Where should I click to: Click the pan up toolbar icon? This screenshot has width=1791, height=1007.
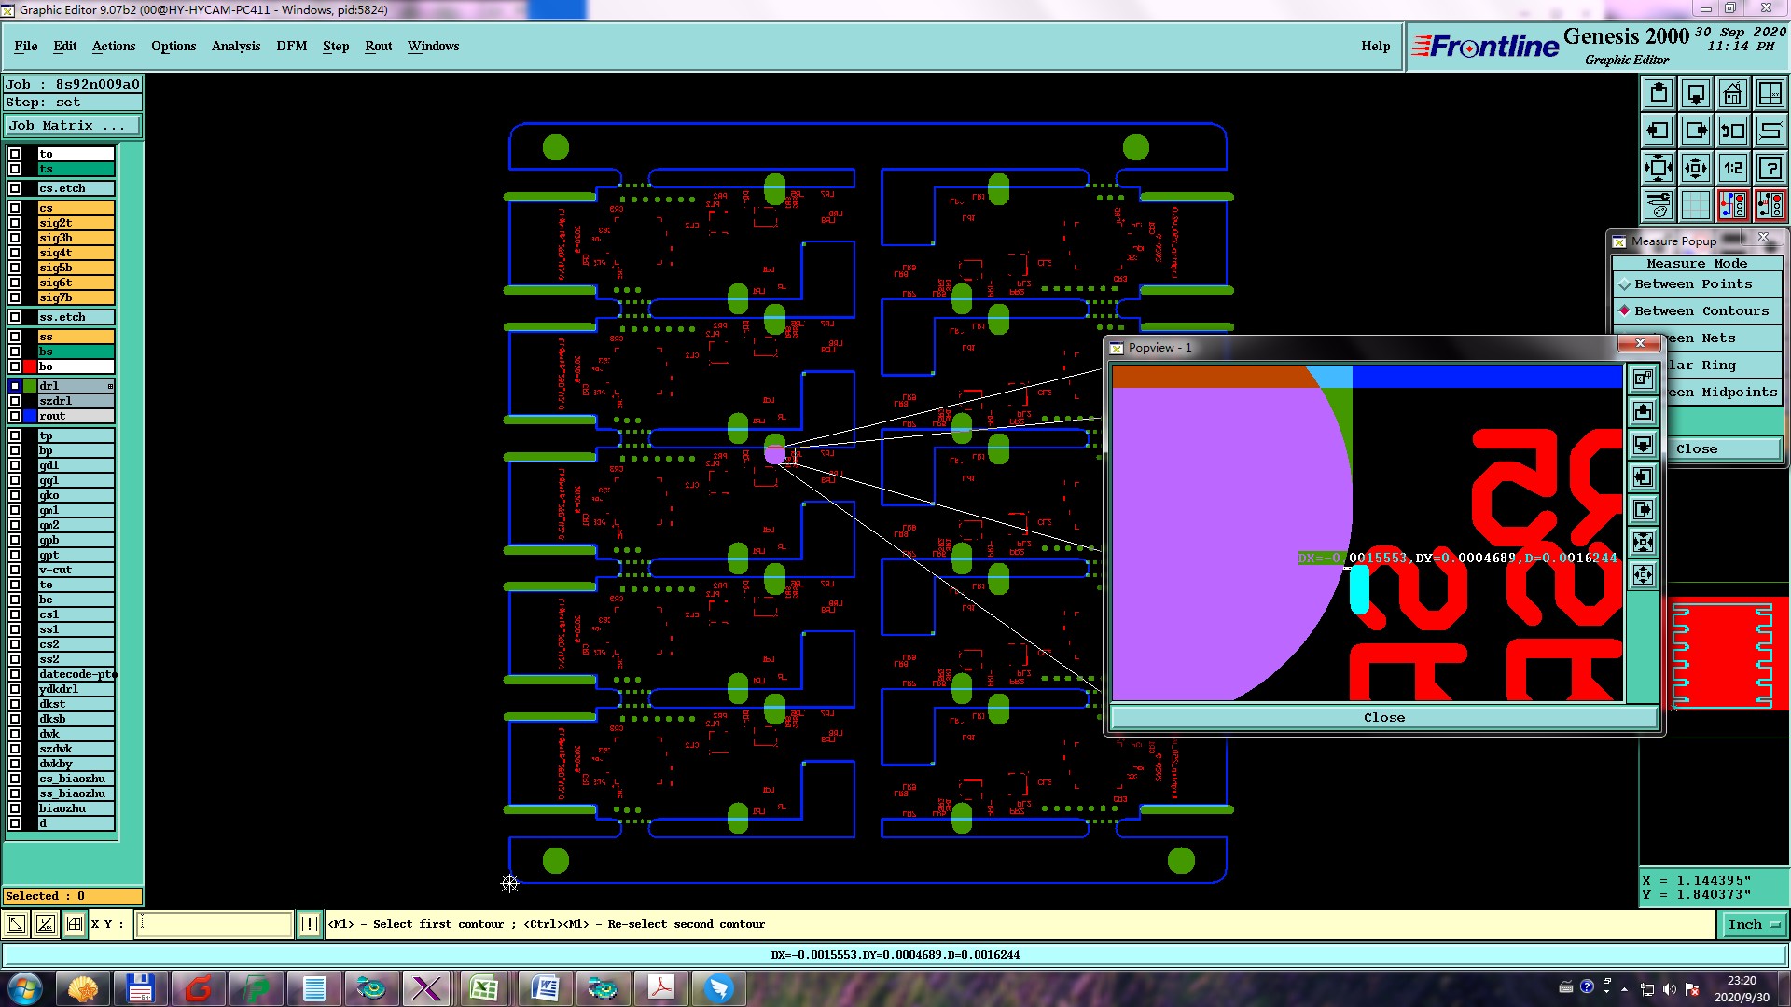coord(1659,93)
